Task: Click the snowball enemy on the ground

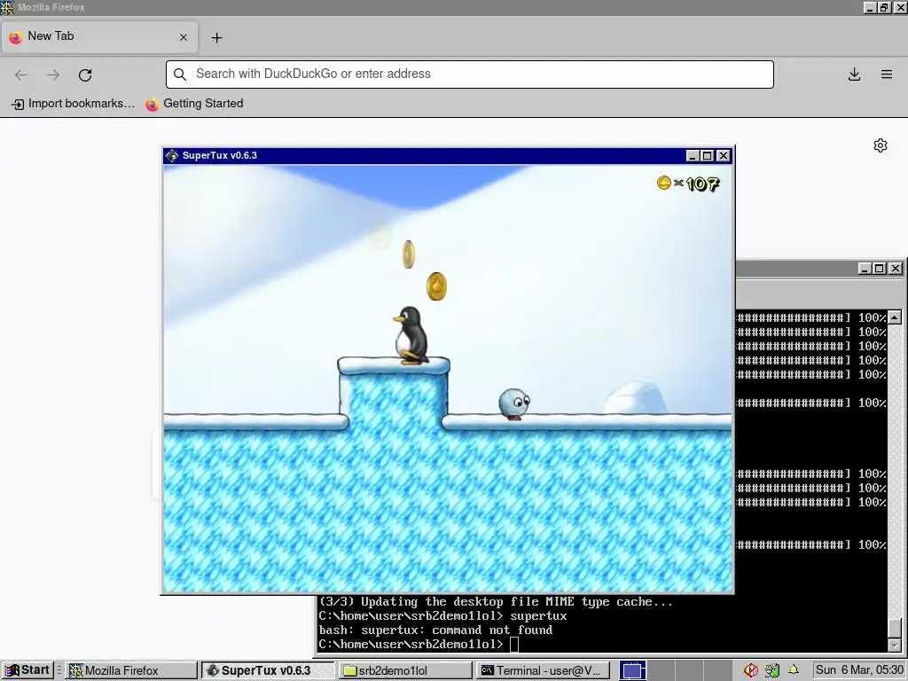Action: [514, 403]
